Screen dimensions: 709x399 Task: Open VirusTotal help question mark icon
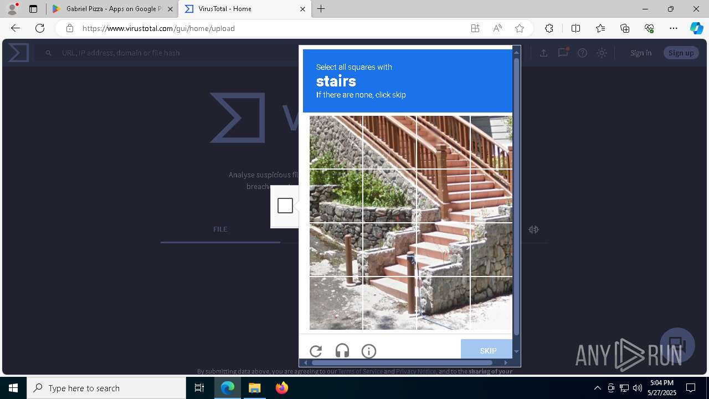582,53
